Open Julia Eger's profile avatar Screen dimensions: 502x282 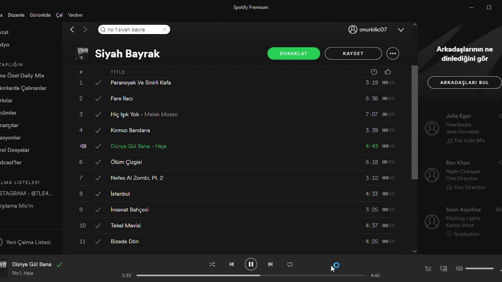(x=432, y=128)
